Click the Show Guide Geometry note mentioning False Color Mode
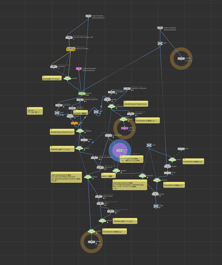The width and height of the screenshot is (222, 265). pyautogui.click(x=66, y=177)
